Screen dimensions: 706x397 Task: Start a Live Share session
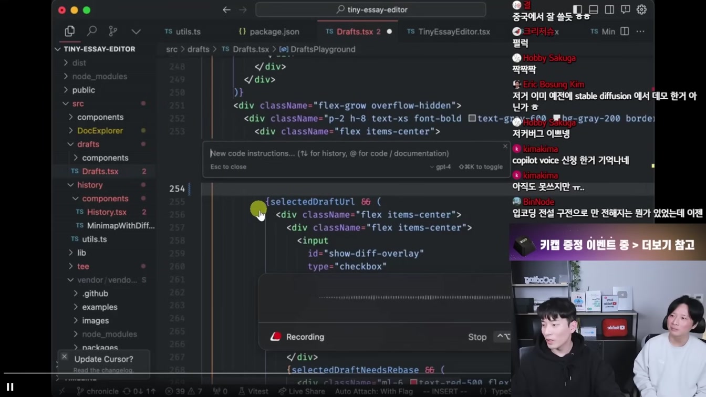pyautogui.click(x=302, y=391)
